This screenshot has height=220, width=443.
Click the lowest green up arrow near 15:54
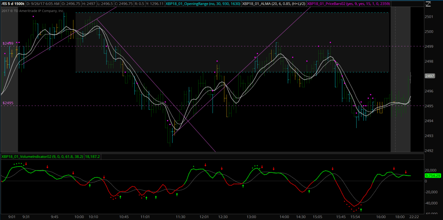361,210
